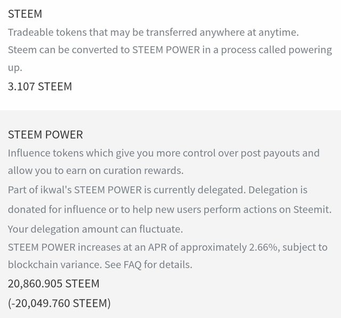Click the "Tradeable tokens" description line
Screen dimensions: 341x318
pos(153,32)
